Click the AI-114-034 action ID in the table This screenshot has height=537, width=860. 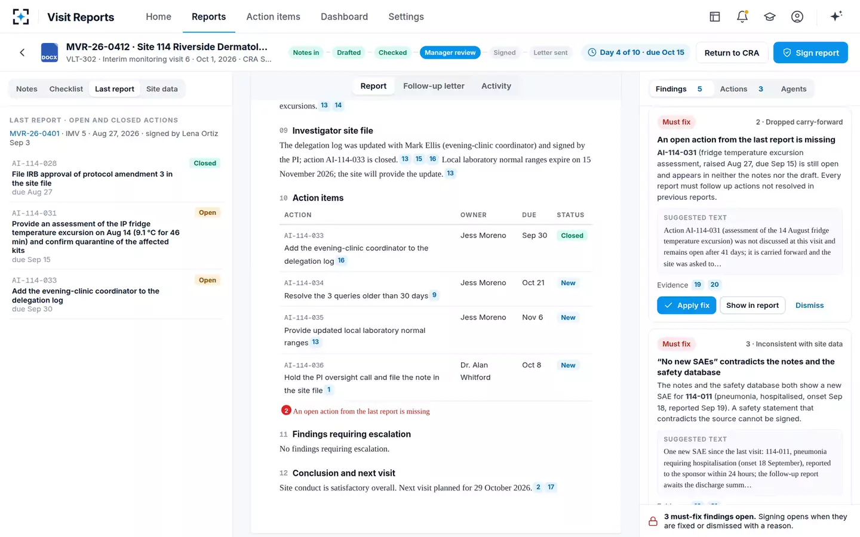(304, 283)
